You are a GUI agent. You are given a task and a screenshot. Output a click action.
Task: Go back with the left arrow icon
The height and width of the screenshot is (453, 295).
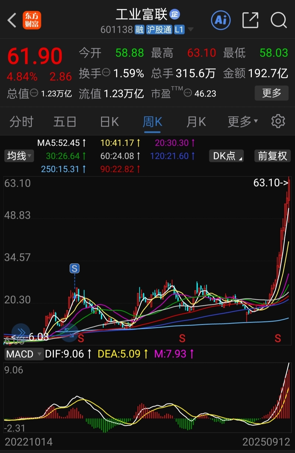pos(12,20)
